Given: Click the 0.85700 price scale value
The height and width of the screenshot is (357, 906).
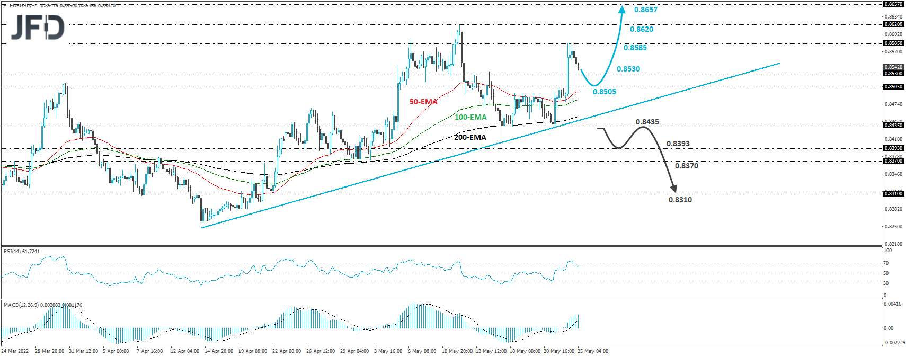Looking at the screenshot, I should [893, 52].
